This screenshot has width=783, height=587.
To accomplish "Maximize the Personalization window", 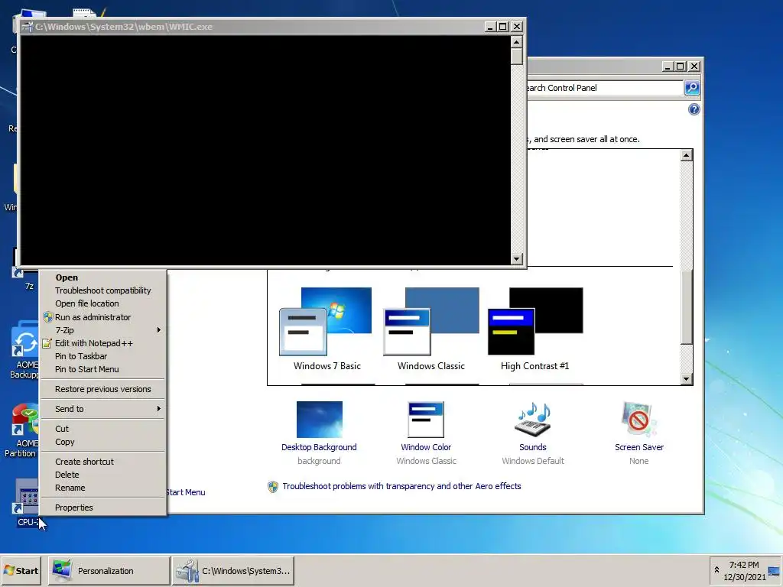I will (x=680, y=66).
